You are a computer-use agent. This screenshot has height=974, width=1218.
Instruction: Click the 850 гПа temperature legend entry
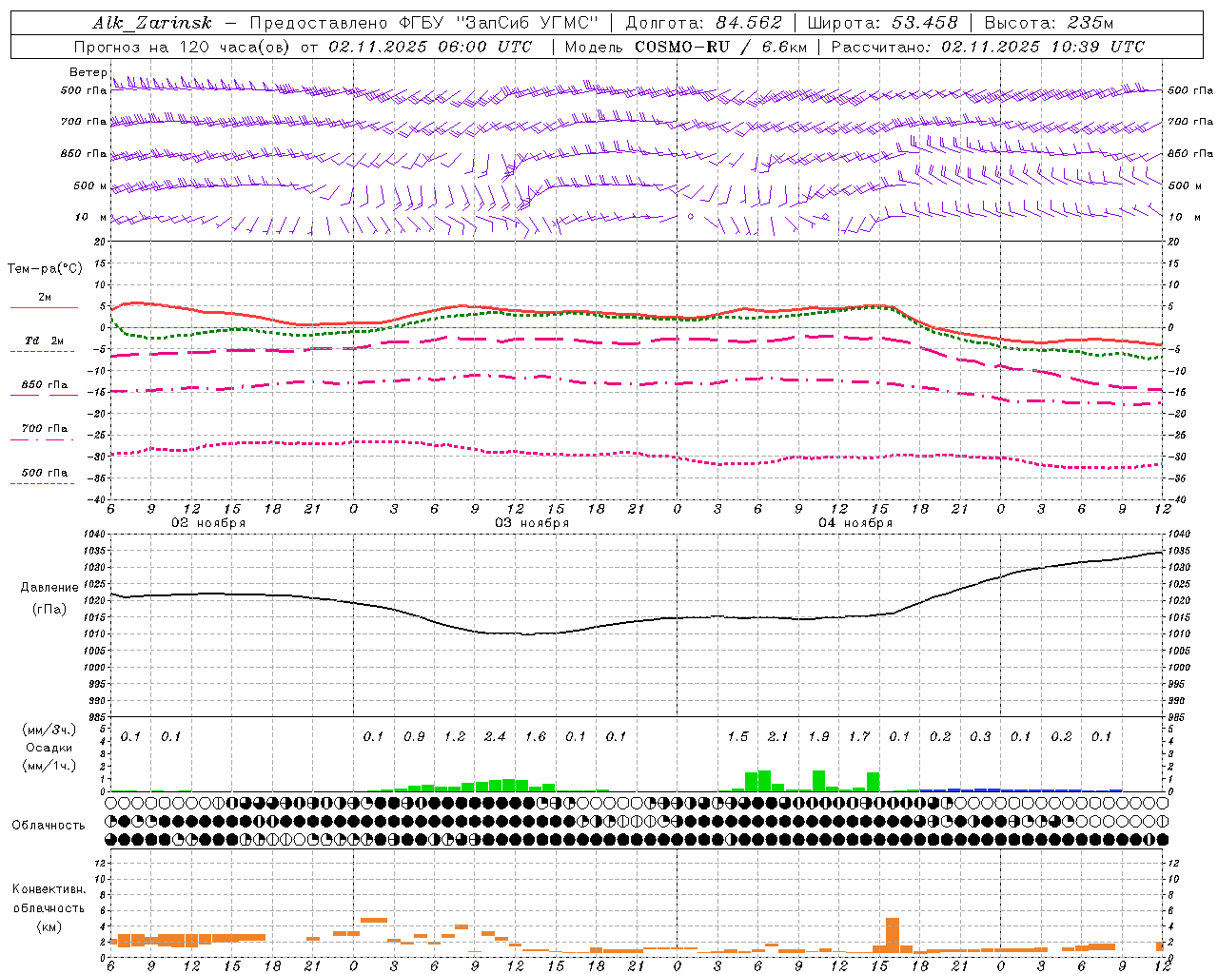(45, 385)
